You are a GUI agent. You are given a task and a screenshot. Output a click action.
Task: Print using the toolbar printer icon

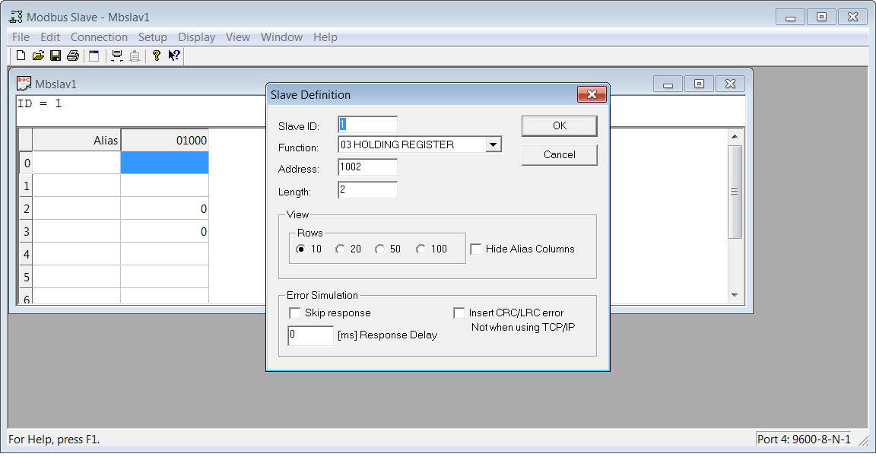tap(73, 56)
